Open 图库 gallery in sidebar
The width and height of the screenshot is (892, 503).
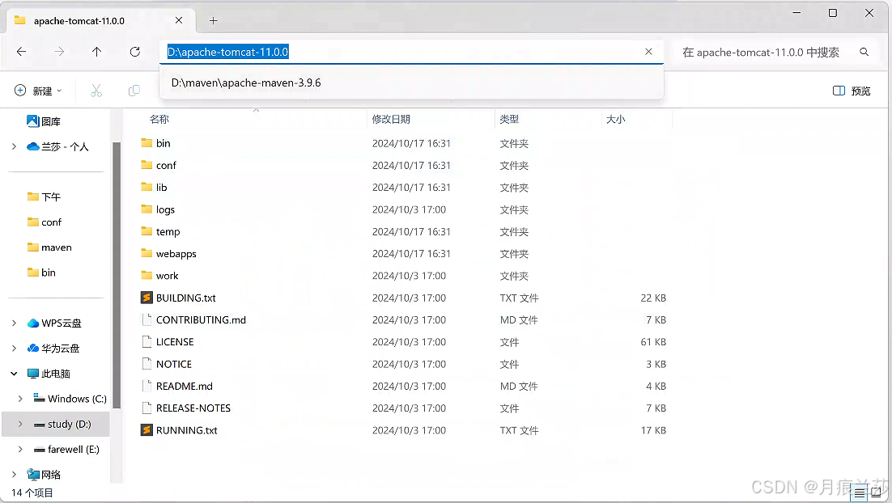45,121
